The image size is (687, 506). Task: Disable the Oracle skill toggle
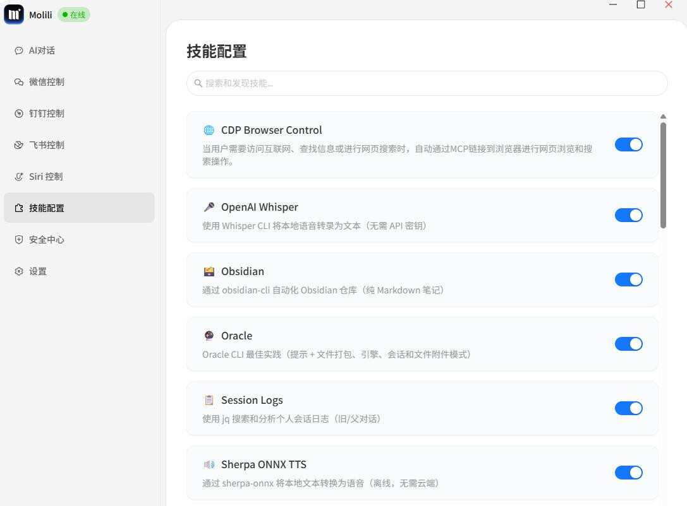click(x=628, y=344)
